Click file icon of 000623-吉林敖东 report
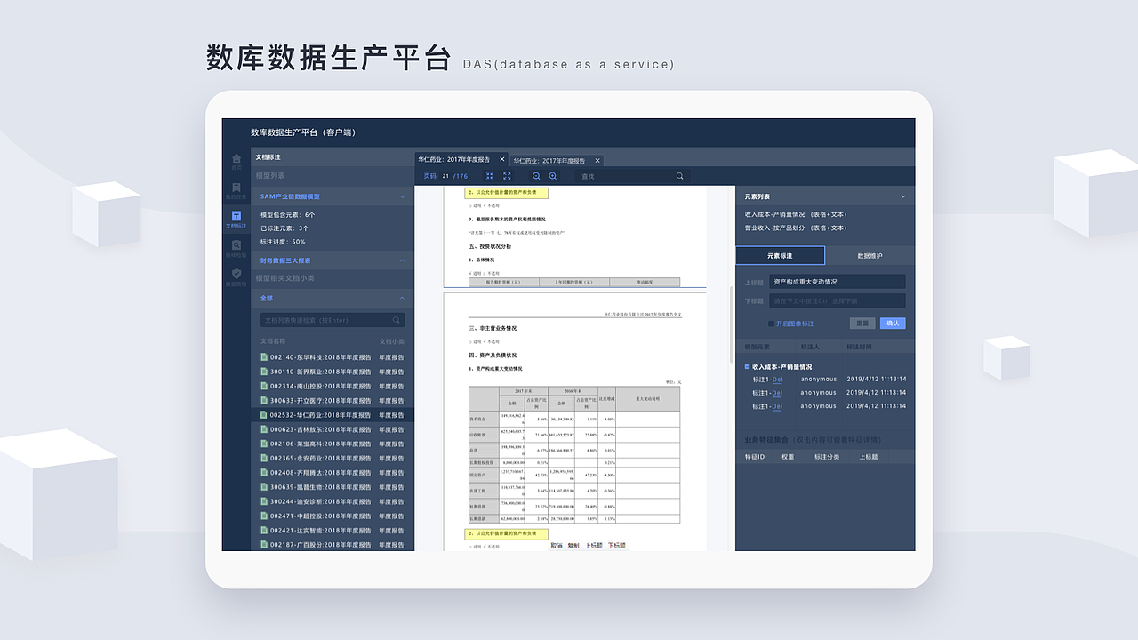1138x640 pixels. (x=264, y=429)
